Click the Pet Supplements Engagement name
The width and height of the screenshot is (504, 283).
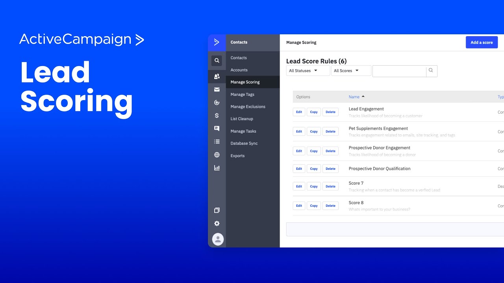tap(378, 129)
